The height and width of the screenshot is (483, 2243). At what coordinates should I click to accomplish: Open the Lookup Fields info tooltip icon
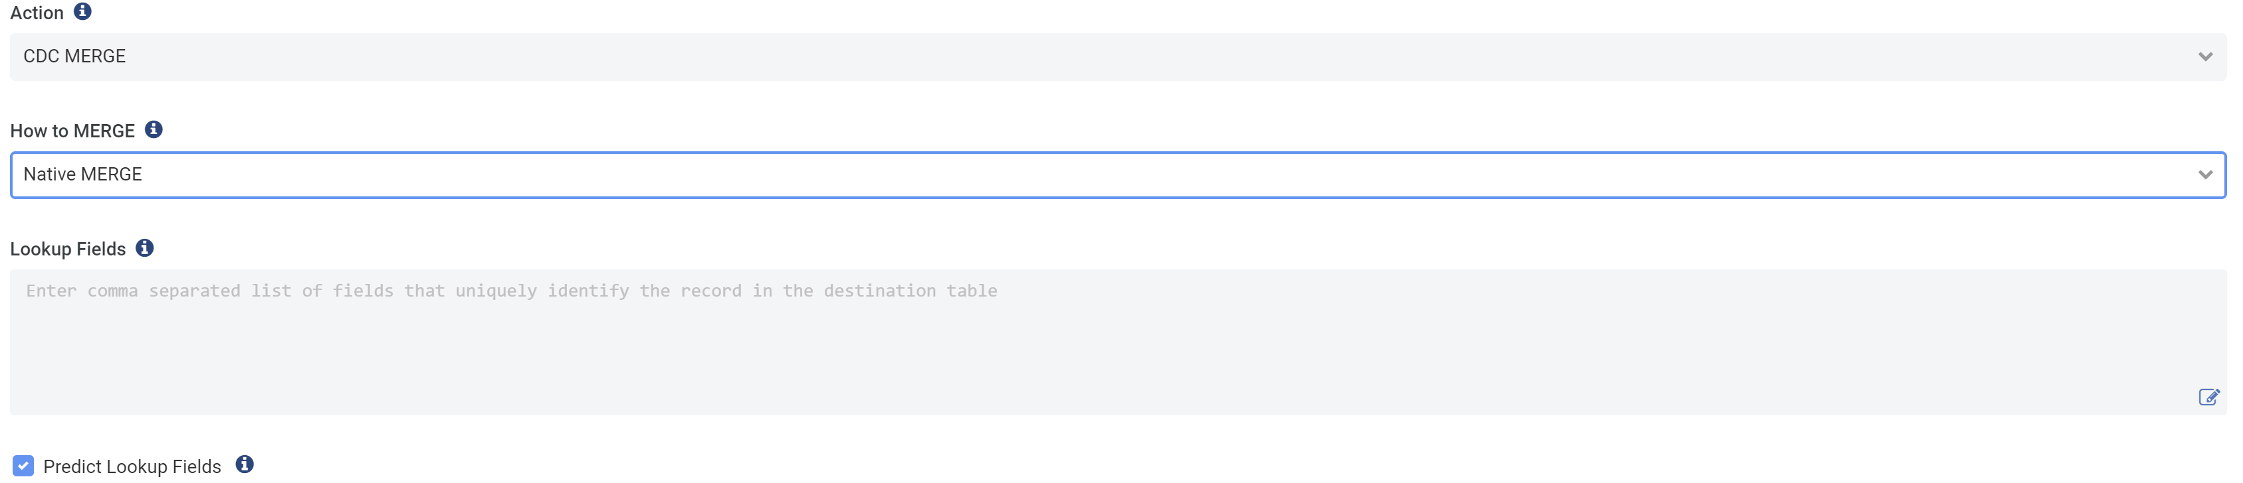coord(144,247)
